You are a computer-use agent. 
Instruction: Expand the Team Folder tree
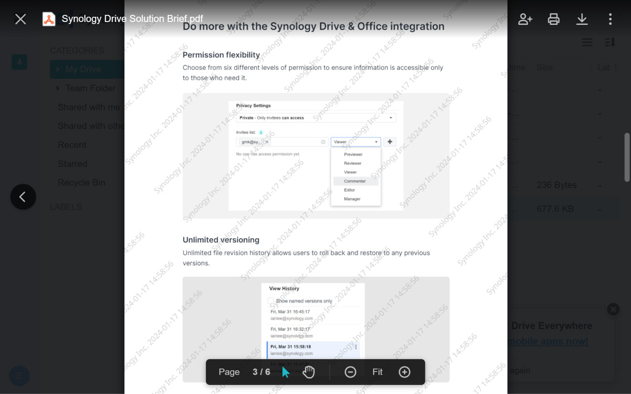(x=57, y=88)
